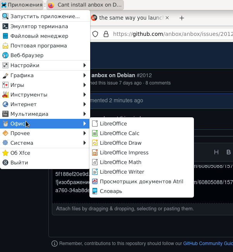This screenshot has width=233, height=252.
Task: Click the Выйти logout icon
Action: click(5, 162)
